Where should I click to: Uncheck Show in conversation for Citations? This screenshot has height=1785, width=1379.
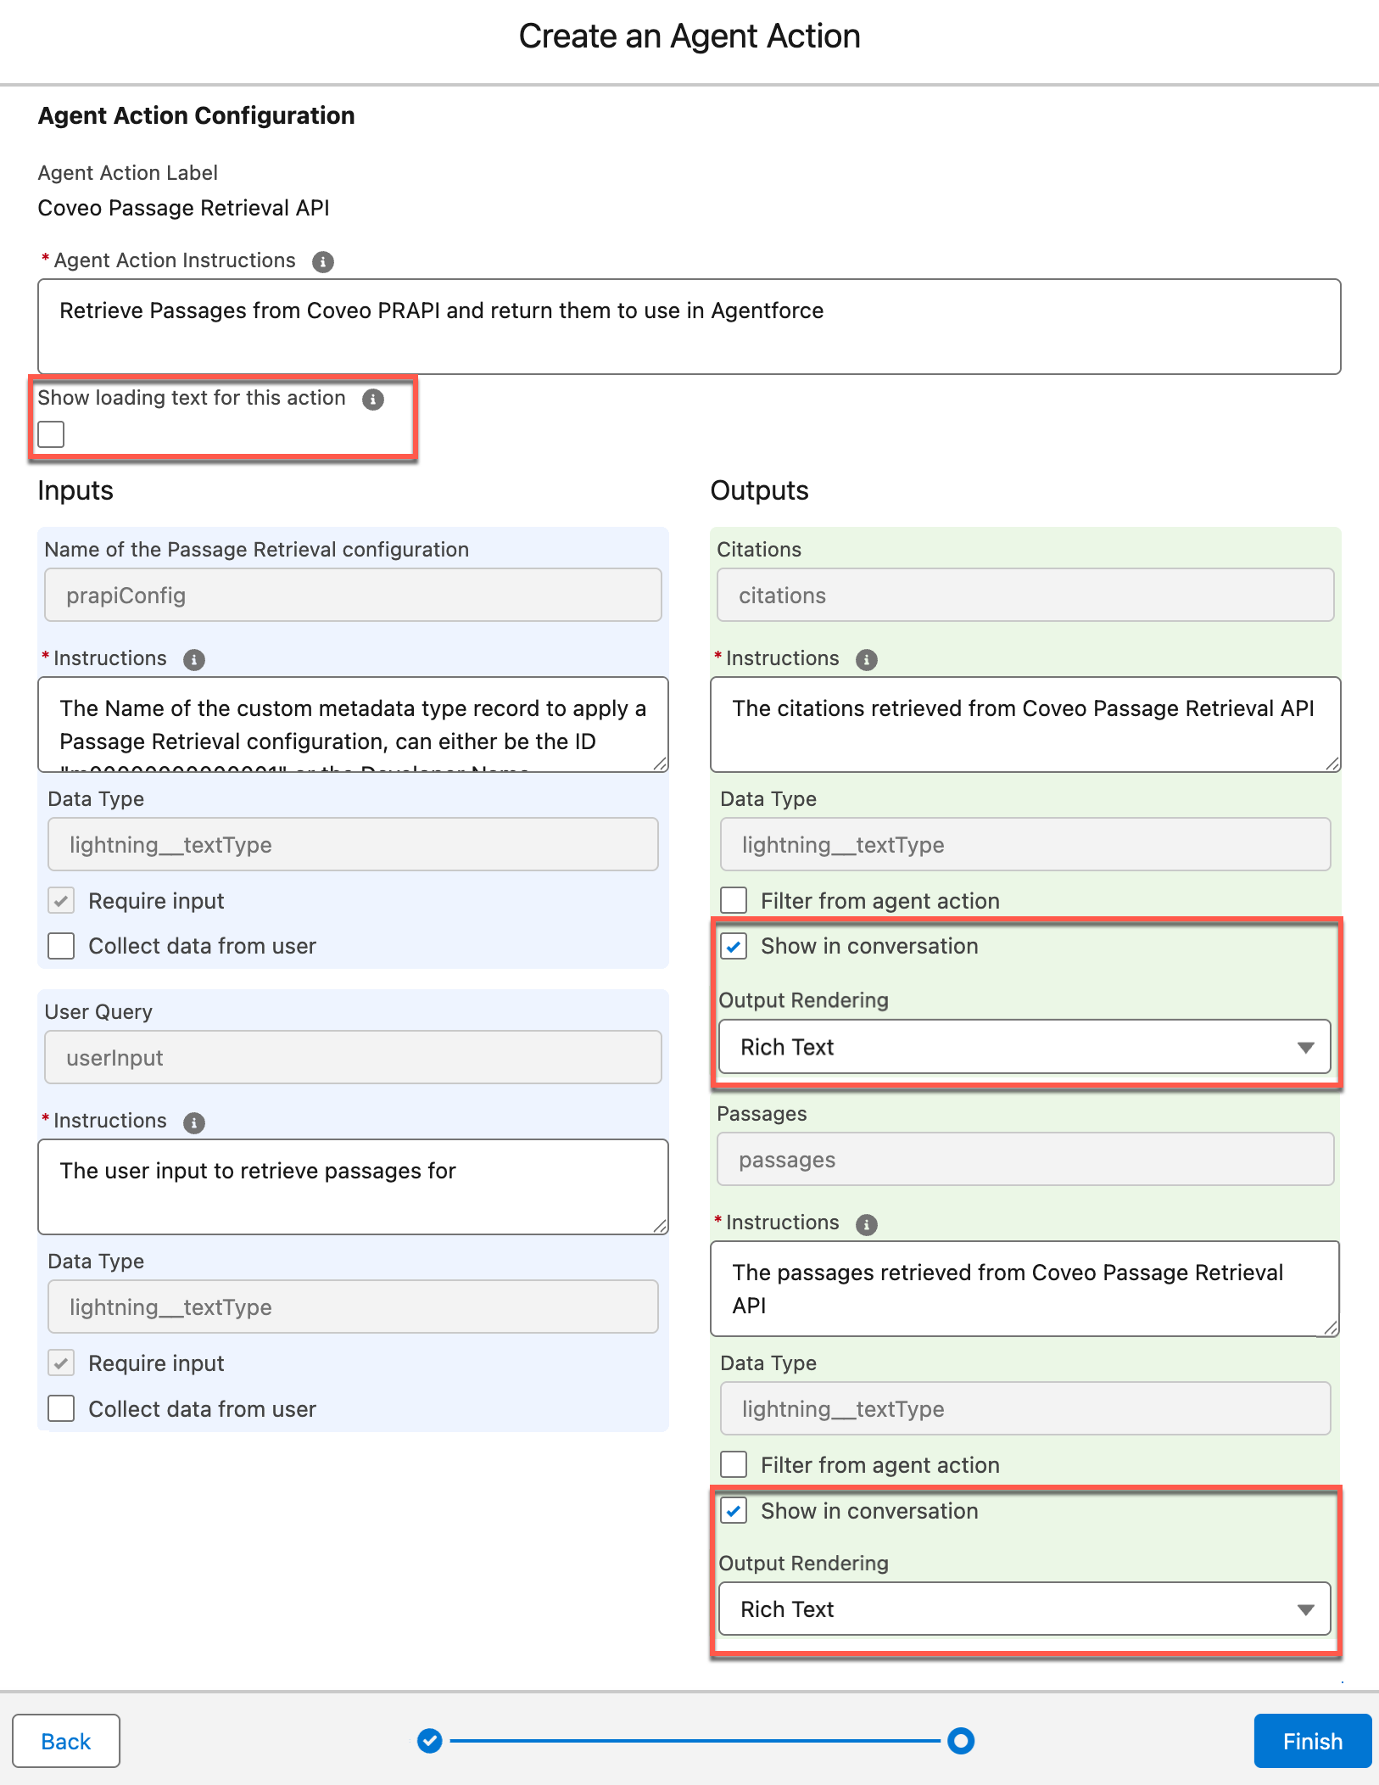coord(734,946)
